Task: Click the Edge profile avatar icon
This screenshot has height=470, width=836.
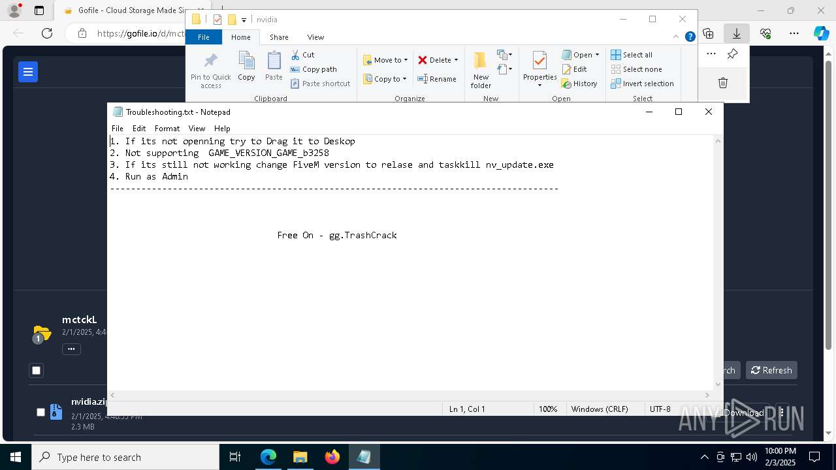Action: [x=14, y=10]
